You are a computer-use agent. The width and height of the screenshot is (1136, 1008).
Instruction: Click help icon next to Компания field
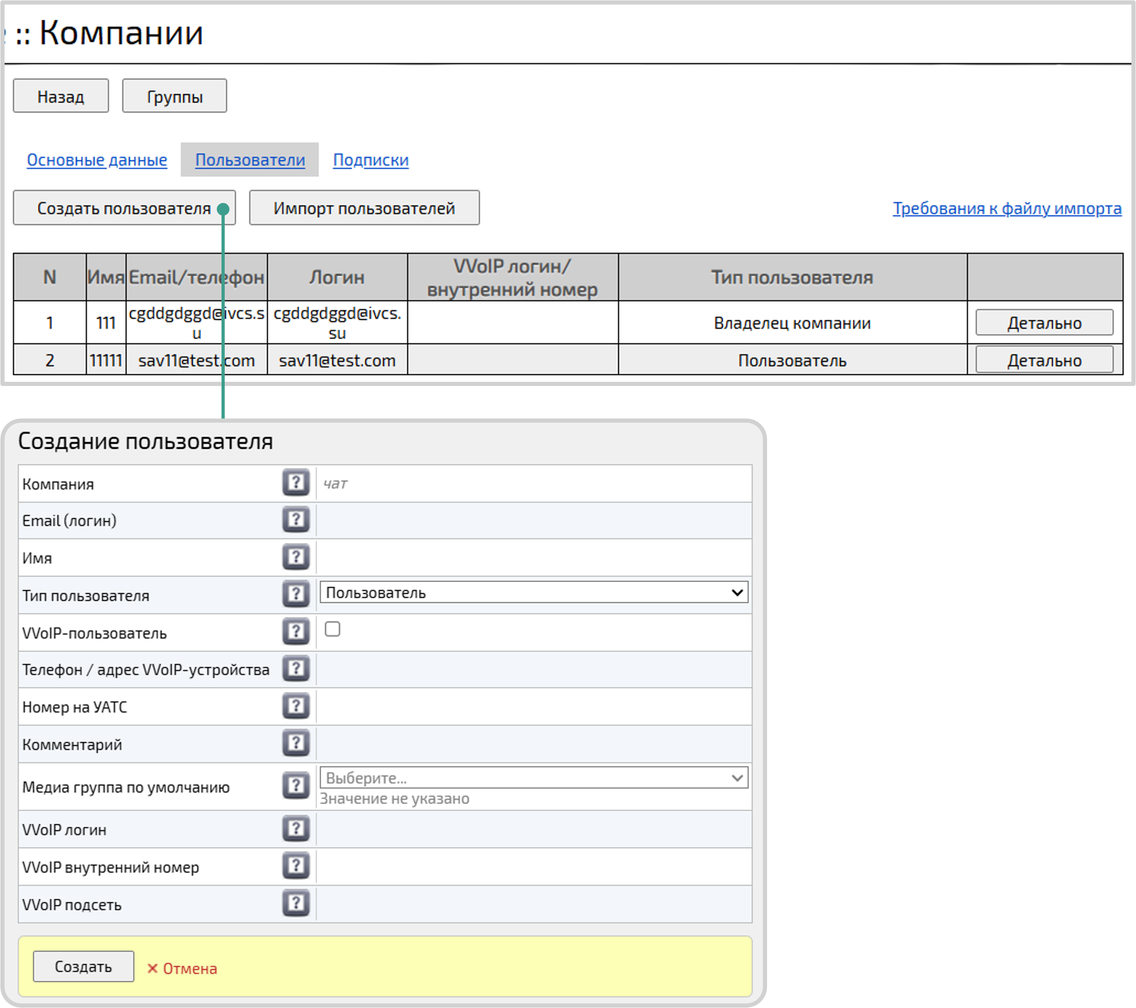click(295, 482)
